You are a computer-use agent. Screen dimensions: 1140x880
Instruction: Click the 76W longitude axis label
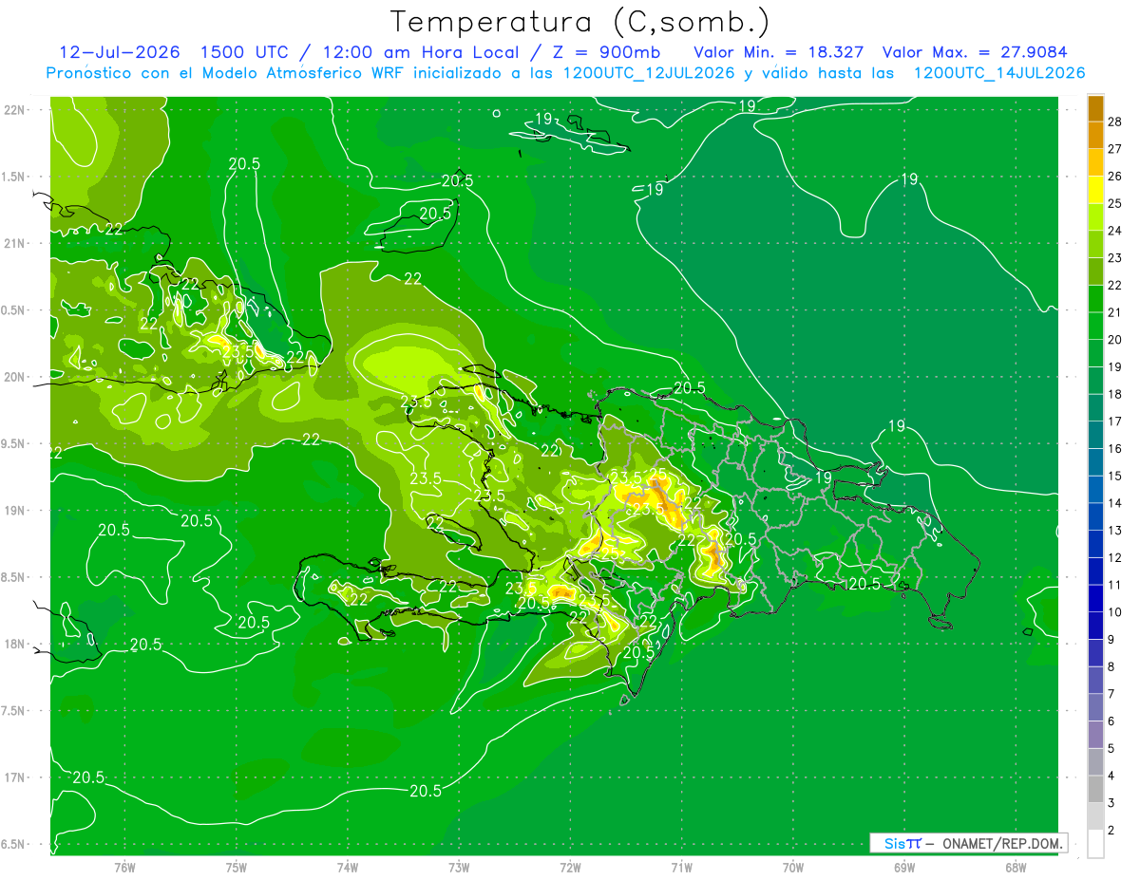click(124, 867)
